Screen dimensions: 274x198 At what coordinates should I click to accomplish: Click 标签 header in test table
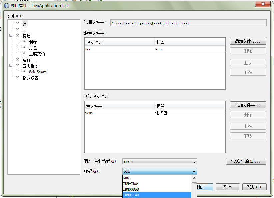[190, 106]
